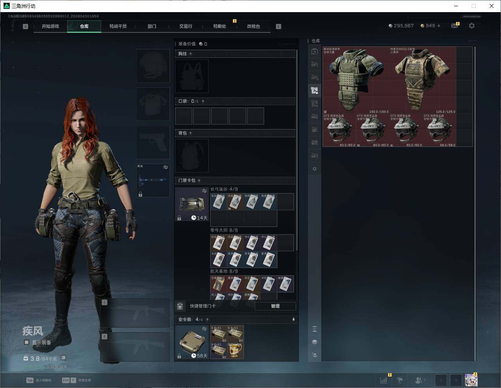Screen dimensions: 501x388
Task: Select the safe box with 56天 timer
Action: 192,342
